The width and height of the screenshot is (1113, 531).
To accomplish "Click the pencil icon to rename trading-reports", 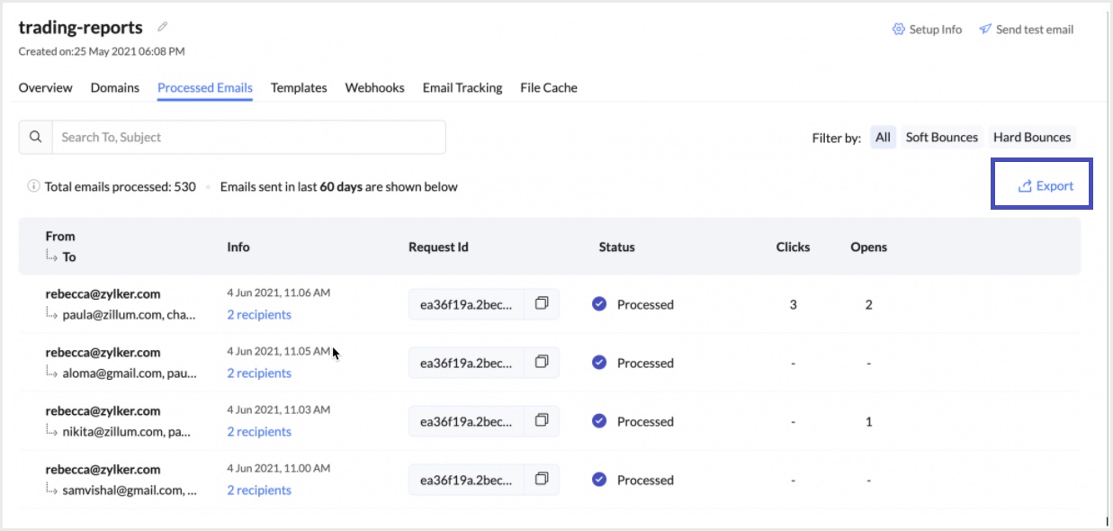I will tap(161, 26).
